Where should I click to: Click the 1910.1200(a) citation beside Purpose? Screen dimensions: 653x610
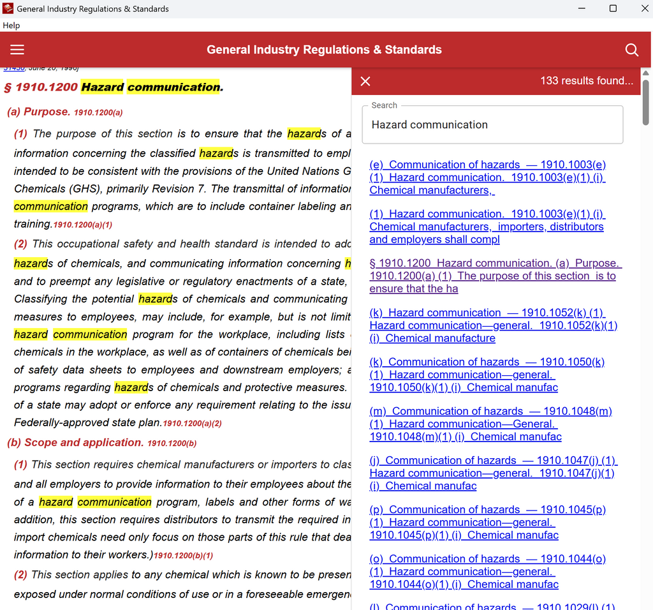click(98, 112)
